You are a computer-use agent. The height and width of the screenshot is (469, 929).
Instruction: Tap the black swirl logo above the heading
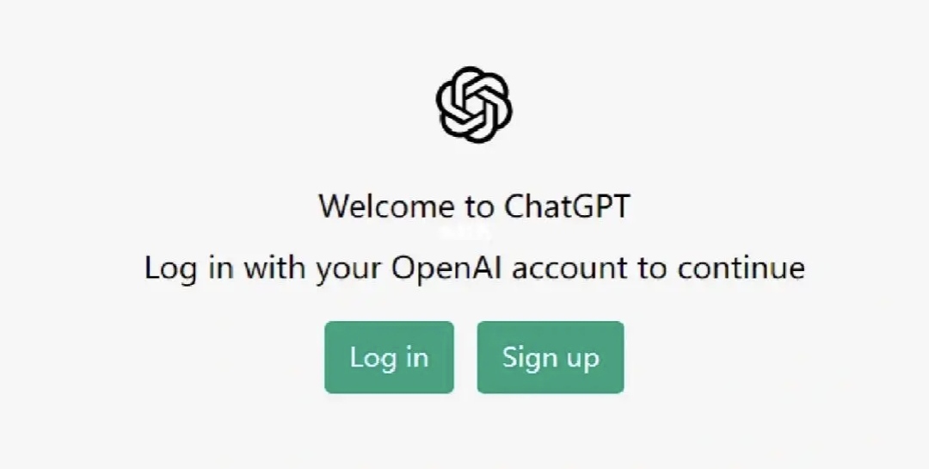pyautogui.click(x=474, y=104)
